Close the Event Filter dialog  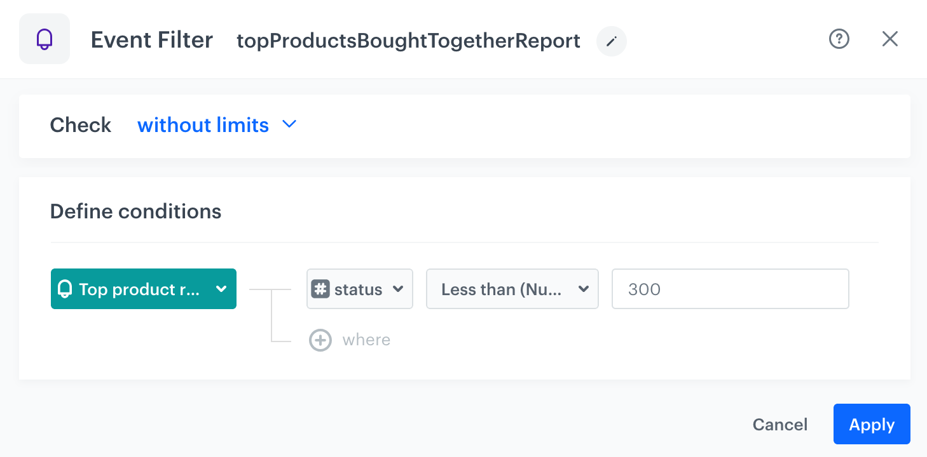click(x=890, y=39)
